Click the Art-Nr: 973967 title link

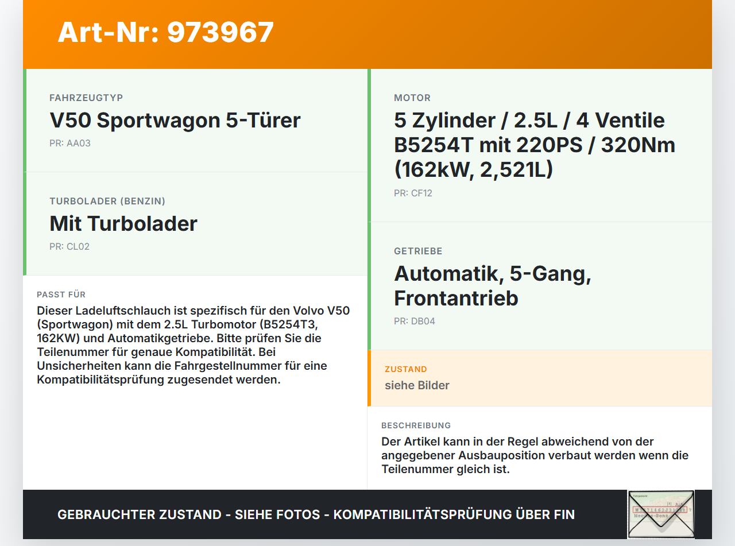165,32
